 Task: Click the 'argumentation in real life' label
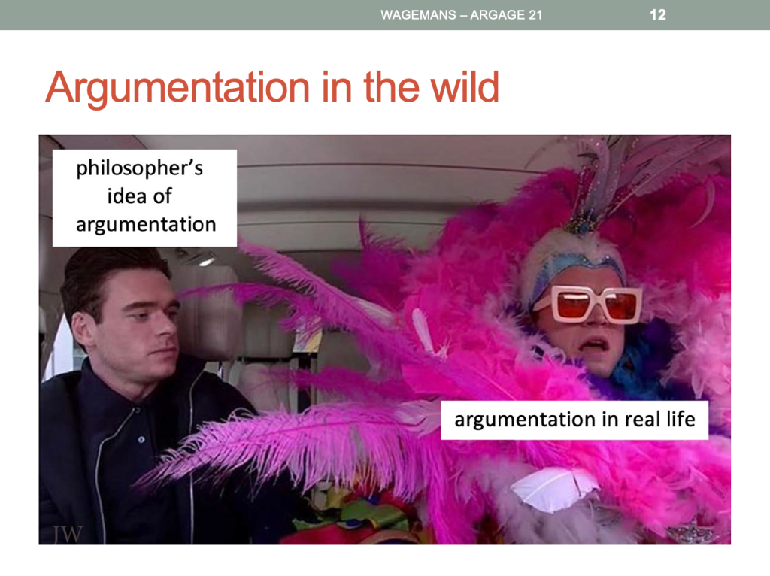(574, 419)
